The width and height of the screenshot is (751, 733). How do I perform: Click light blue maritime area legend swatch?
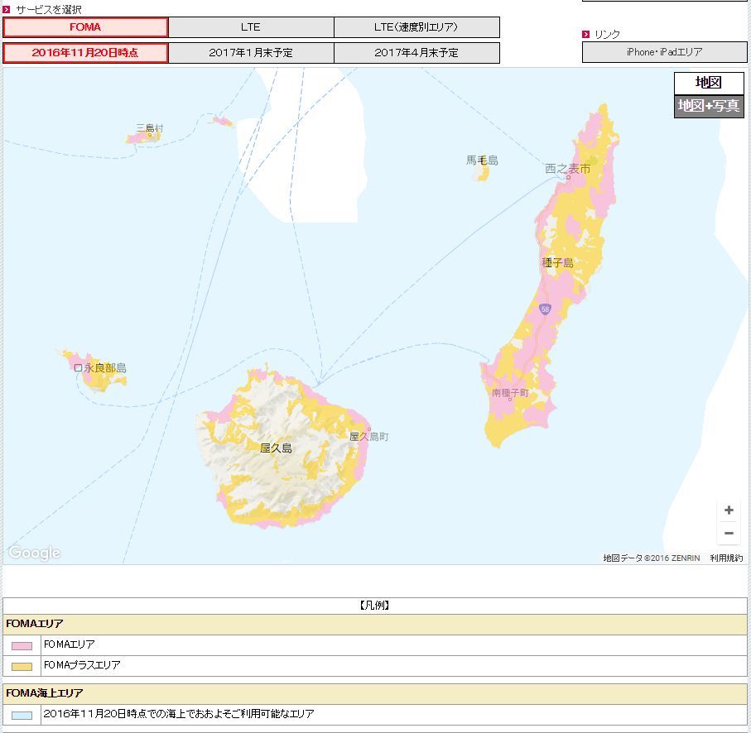tap(22, 715)
